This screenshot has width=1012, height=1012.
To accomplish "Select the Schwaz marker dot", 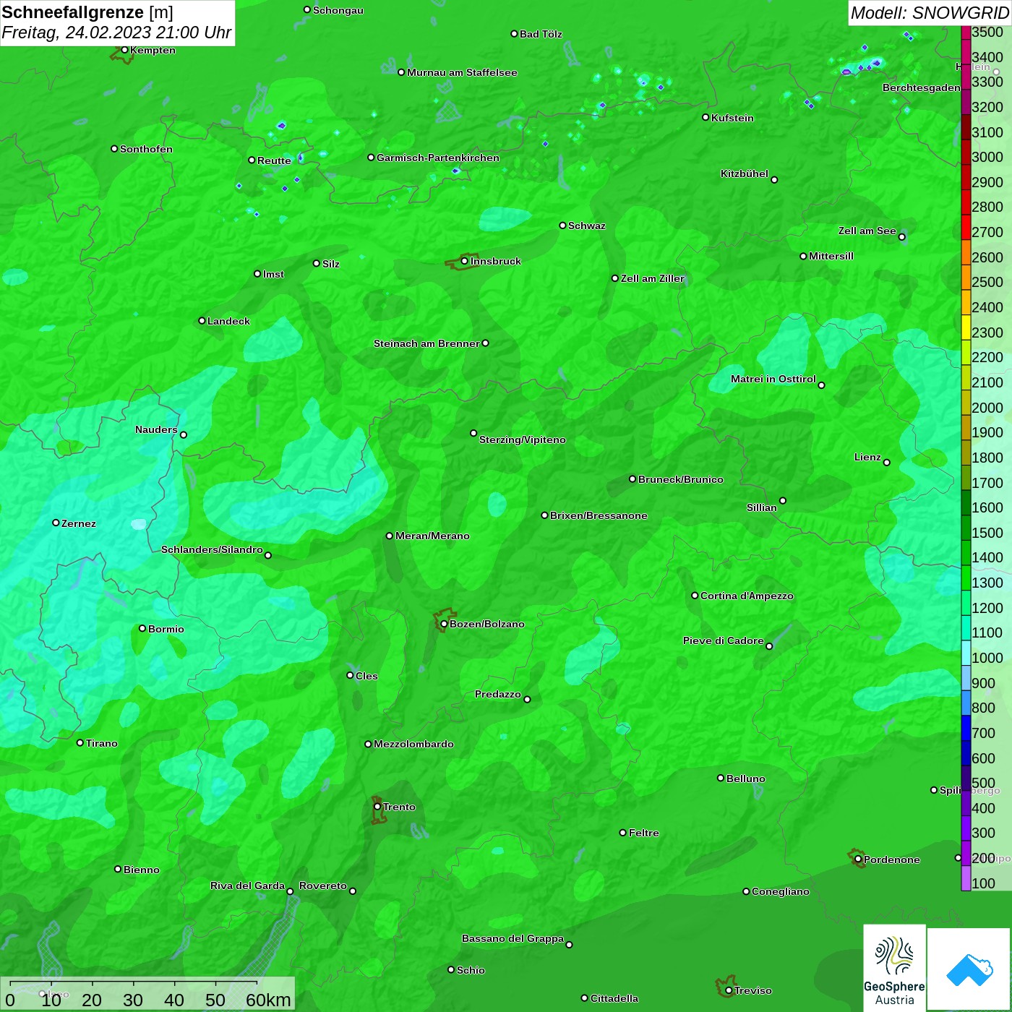I will [562, 226].
